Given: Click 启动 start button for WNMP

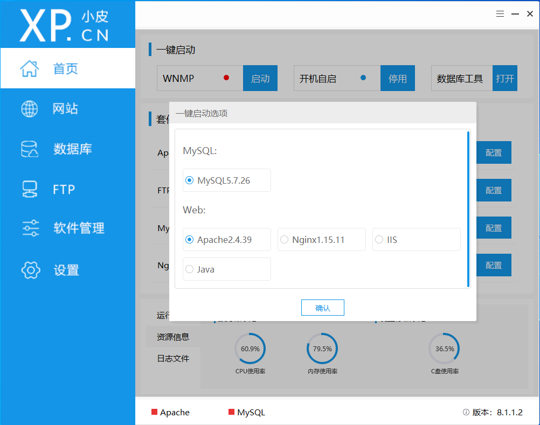Looking at the screenshot, I should 260,78.
